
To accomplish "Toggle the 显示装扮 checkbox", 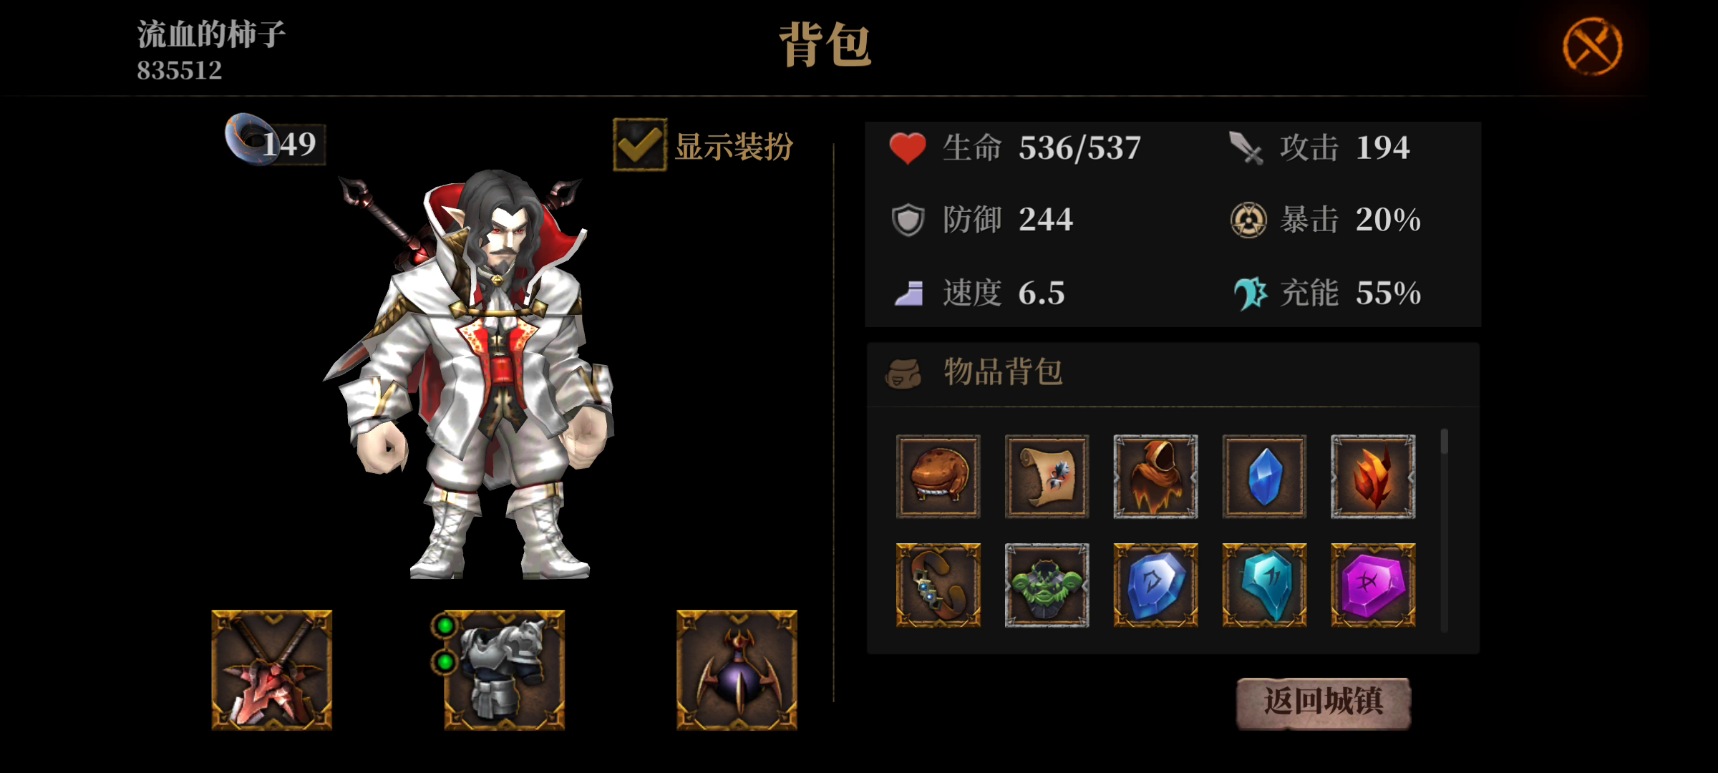I will coord(639,145).
